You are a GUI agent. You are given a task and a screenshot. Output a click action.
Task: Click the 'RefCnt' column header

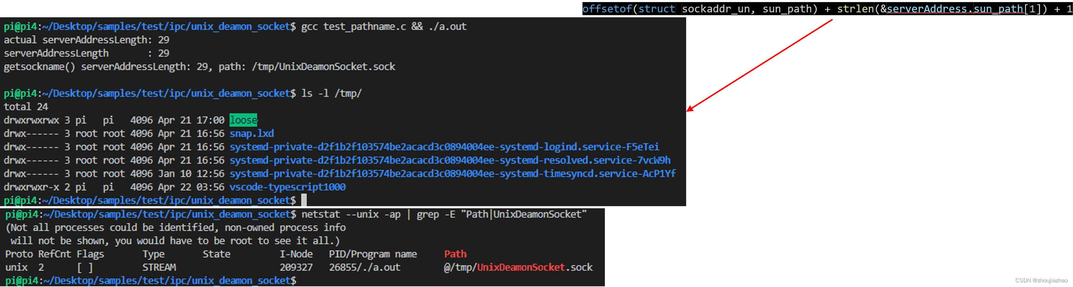click(54, 254)
